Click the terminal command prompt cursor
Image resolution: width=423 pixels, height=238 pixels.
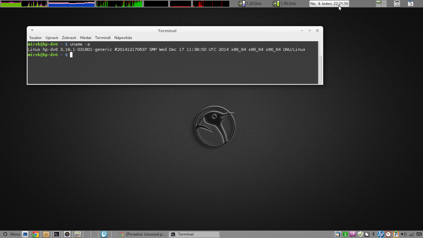[71, 55]
